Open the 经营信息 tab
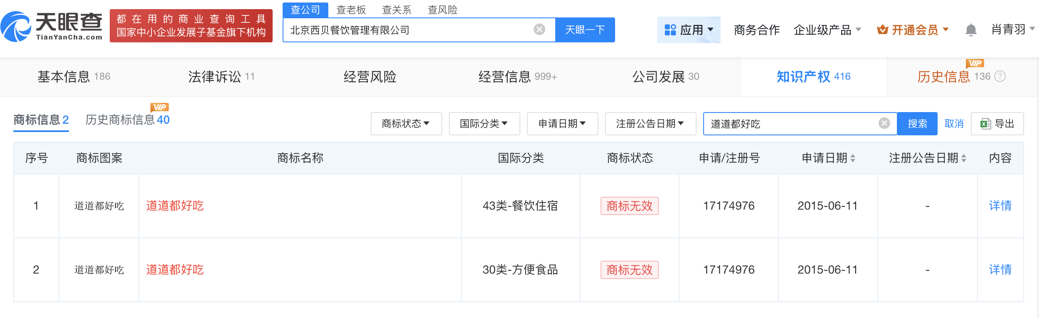Screen dimensions: 1039x318 [x=517, y=77]
